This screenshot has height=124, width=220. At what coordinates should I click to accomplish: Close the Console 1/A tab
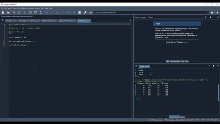point(148,66)
